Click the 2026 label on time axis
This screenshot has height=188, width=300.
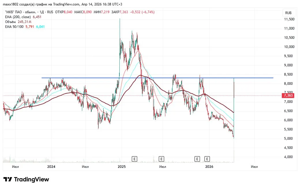click(209, 166)
